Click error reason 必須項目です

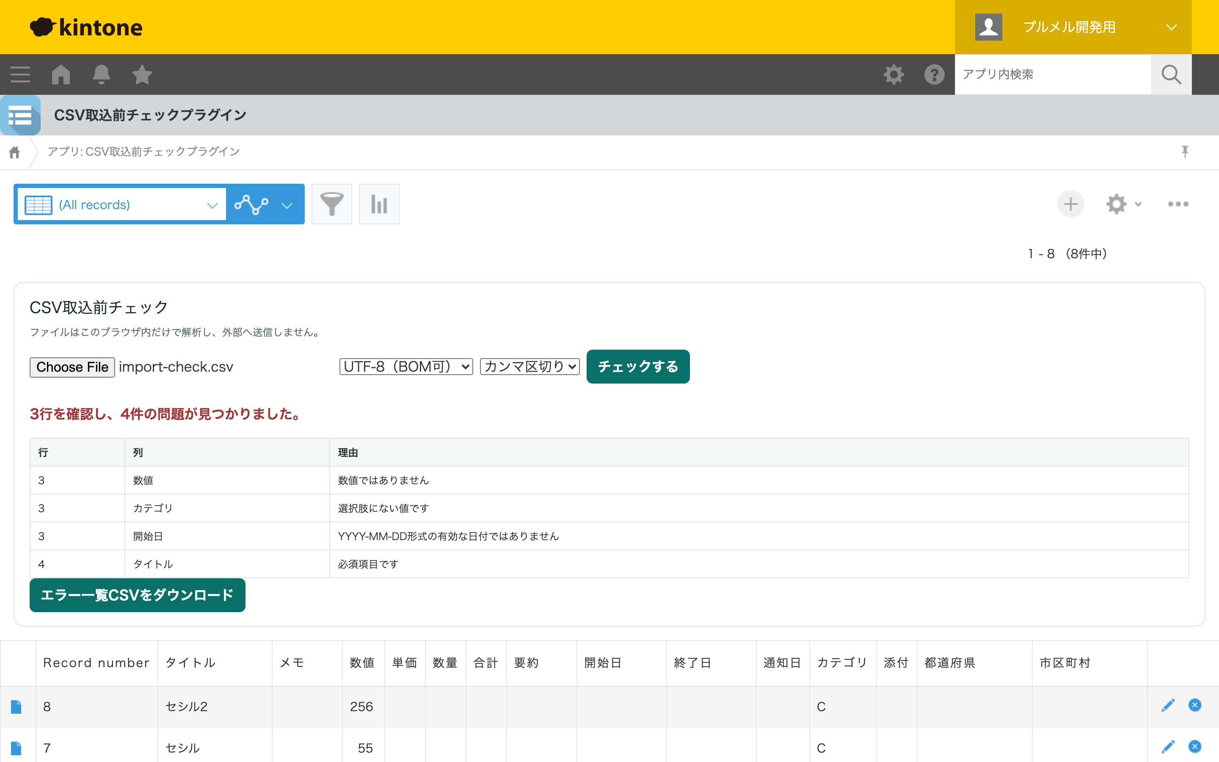tap(368, 564)
